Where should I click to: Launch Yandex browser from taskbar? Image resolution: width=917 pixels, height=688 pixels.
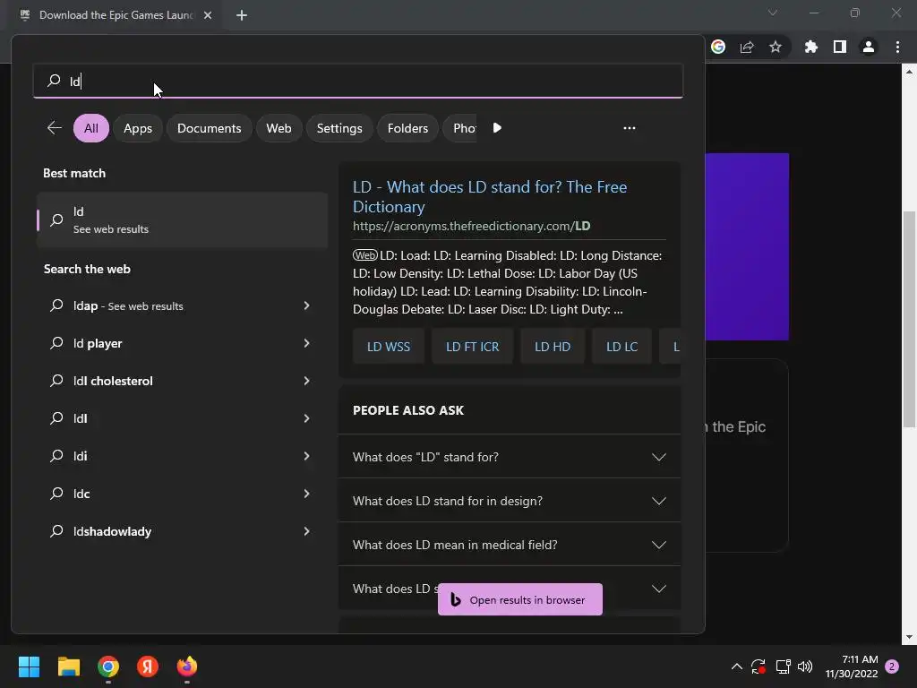(148, 666)
